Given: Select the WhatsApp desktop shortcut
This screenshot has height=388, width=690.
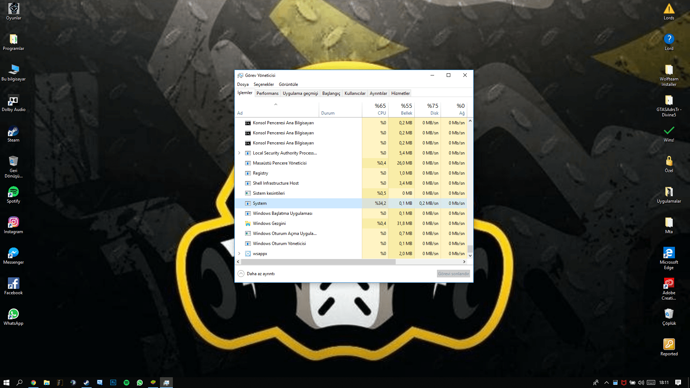Looking at the screenshot, I should 14,317.
